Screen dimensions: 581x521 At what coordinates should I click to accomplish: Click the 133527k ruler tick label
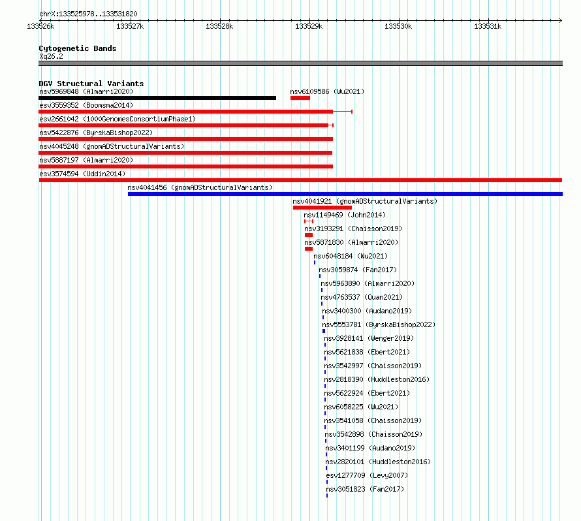pyautogui.click(x=130, y=26)
